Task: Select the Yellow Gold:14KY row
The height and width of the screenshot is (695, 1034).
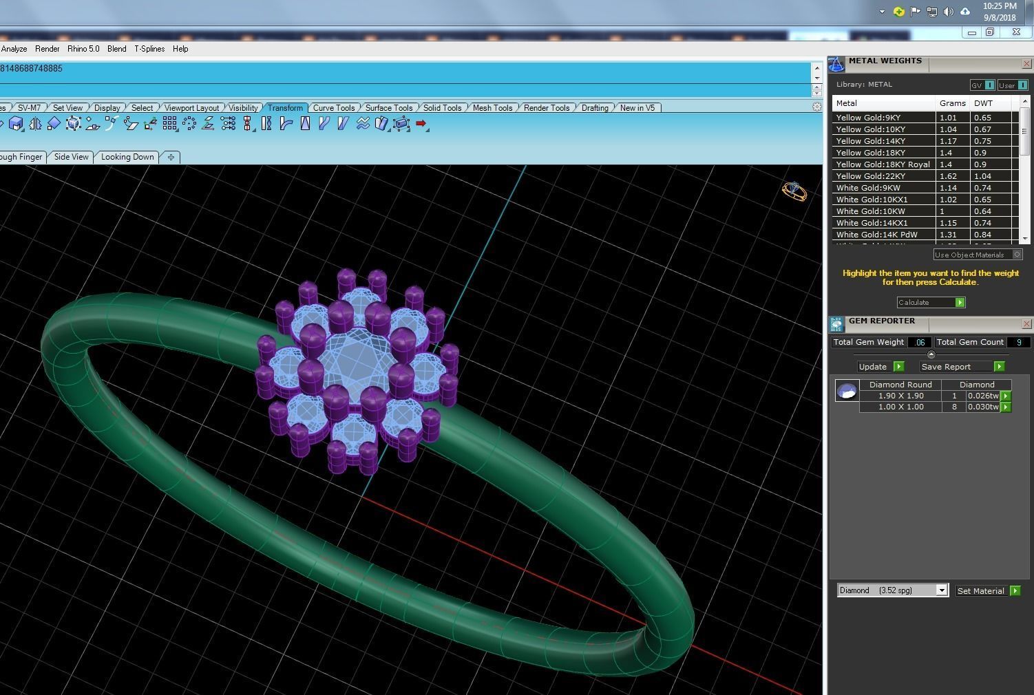Action: point(925,141)
